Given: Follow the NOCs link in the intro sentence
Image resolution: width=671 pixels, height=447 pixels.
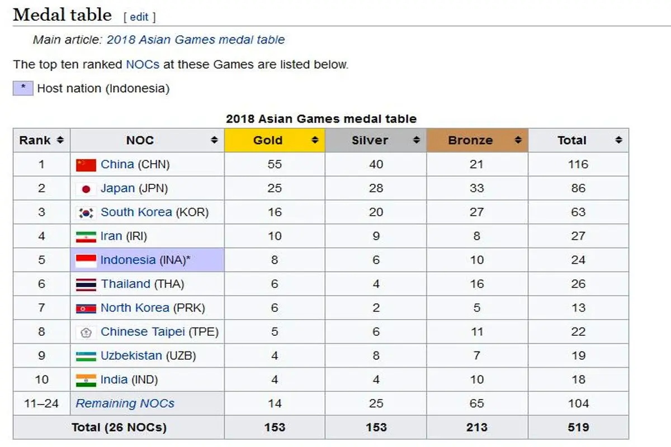Looking at the screenshot, I should [143, 64].
